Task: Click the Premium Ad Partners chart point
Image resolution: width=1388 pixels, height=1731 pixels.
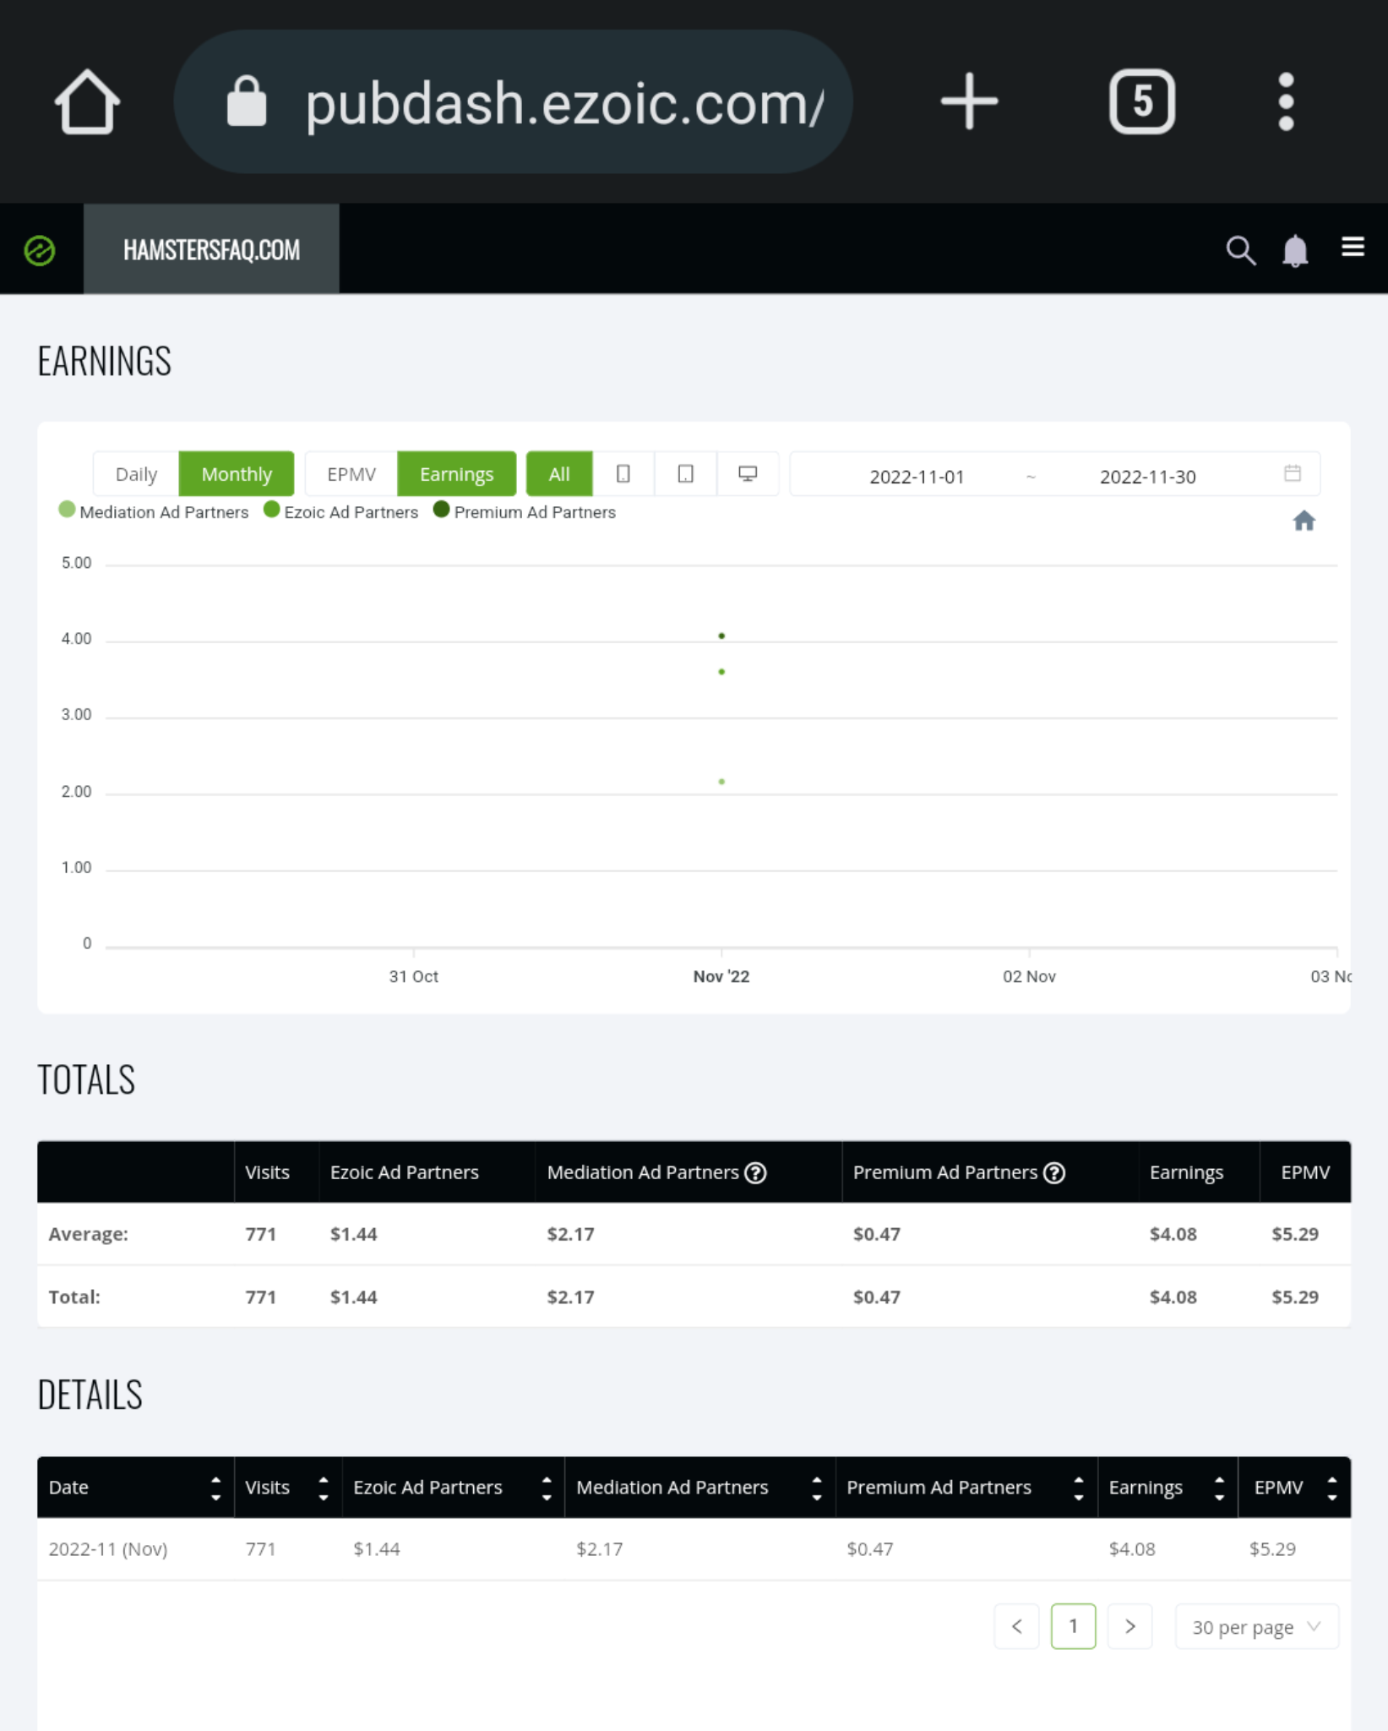Action: tap(721, 636)
